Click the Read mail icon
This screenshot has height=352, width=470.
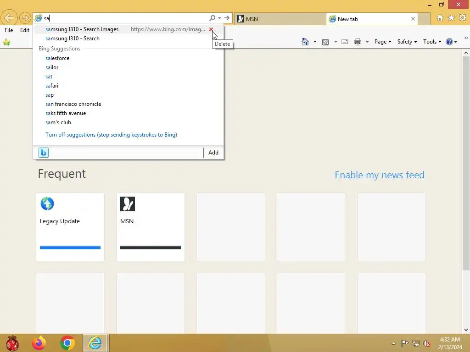coord(345,42)
